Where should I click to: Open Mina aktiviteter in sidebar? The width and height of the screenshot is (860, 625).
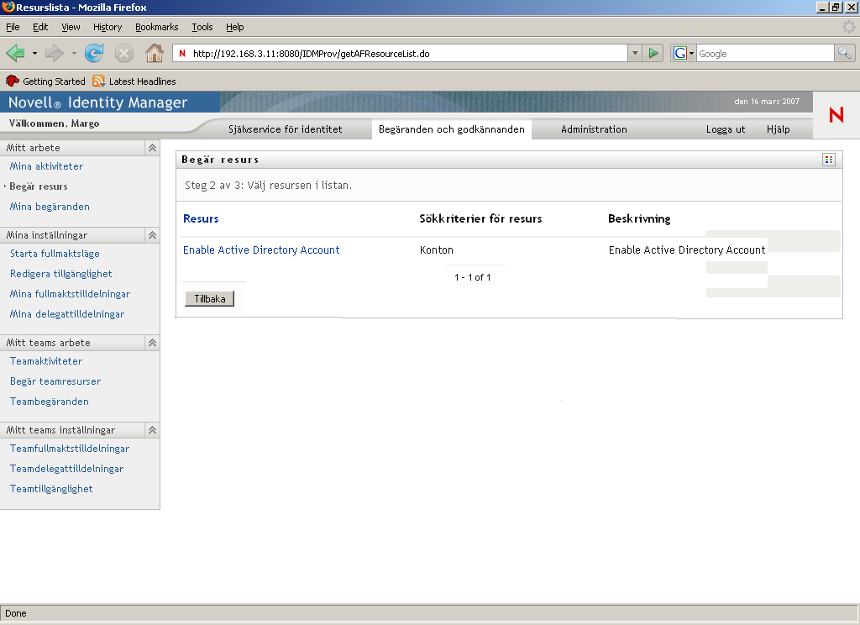[47, 166]
